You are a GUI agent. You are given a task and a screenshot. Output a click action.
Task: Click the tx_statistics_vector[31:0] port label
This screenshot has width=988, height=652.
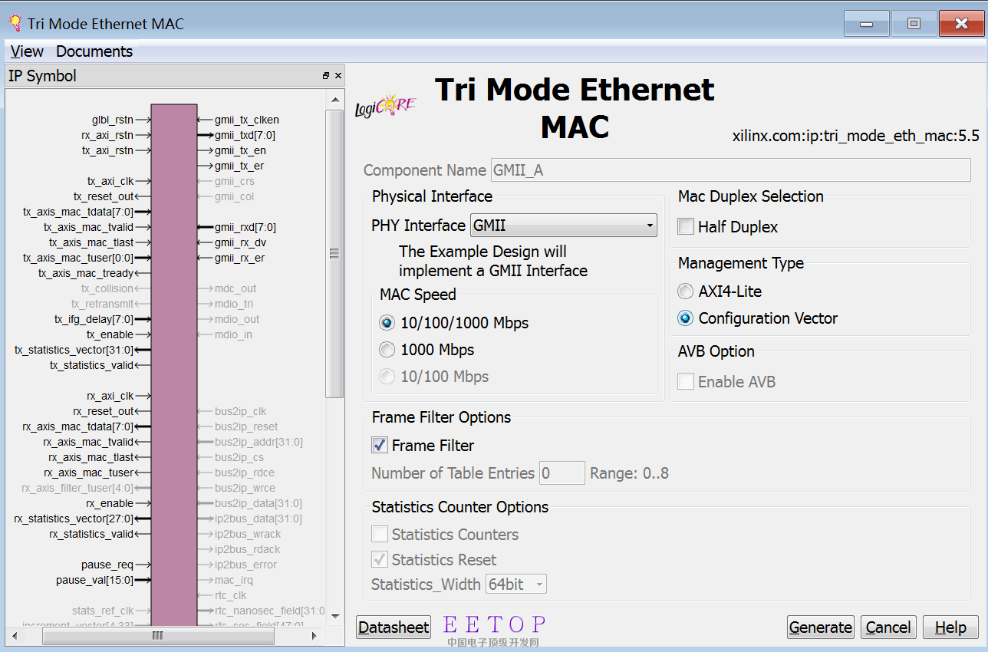[x=74, y=350]
